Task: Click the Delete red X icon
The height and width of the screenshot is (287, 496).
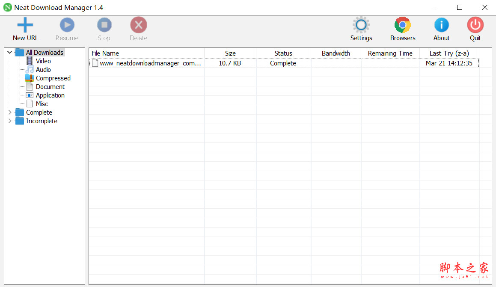Action: tap(139, 25)
